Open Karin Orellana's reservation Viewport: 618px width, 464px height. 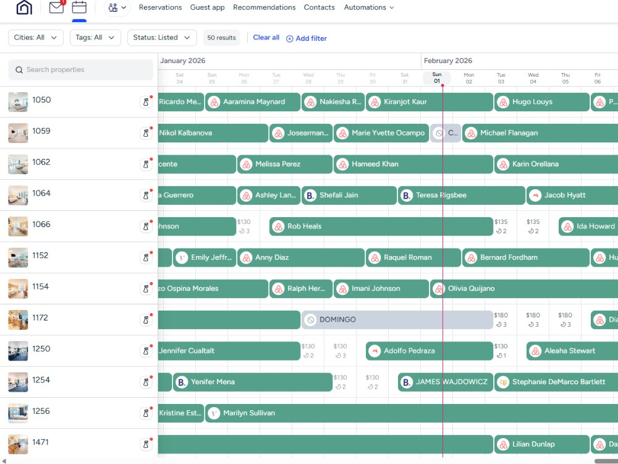(556, 164)
